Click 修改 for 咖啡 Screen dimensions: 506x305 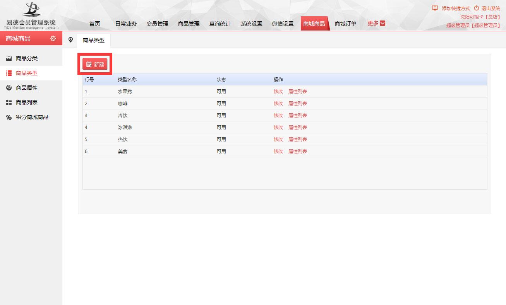[x=278, y=104]
